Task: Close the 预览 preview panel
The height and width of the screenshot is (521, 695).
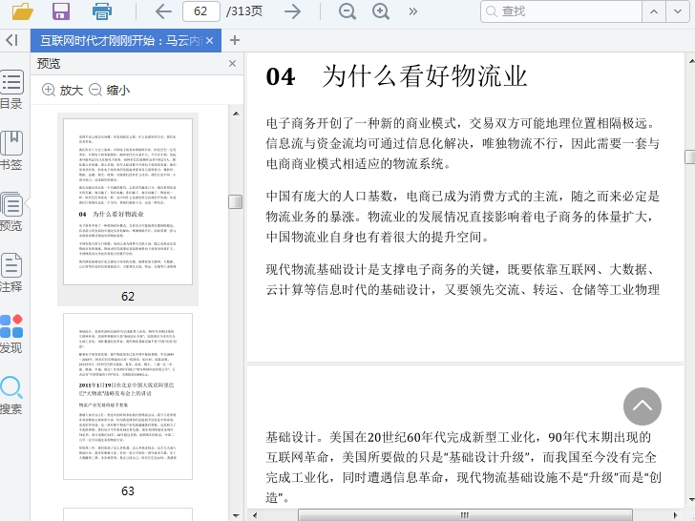Action: [x=232, y=64]
